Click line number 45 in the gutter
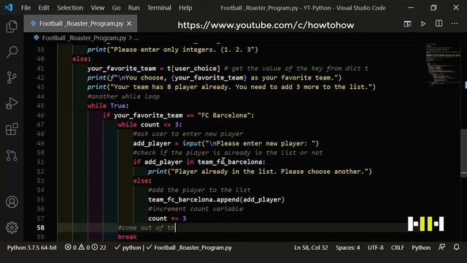 41,106
